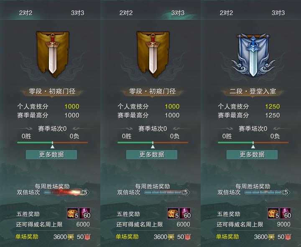Click the 二段·登堂入室 rank title
Viewport: 301px width, 247px height.
tap(253, 92)
